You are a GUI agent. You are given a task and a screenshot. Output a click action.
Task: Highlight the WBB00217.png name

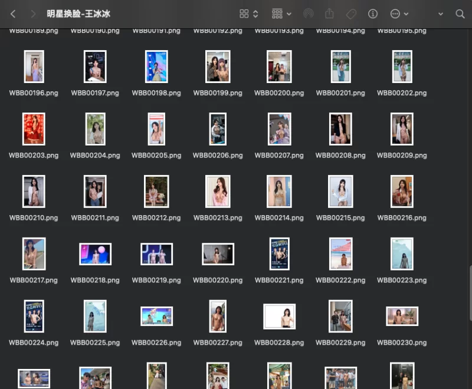click(34, 280)
